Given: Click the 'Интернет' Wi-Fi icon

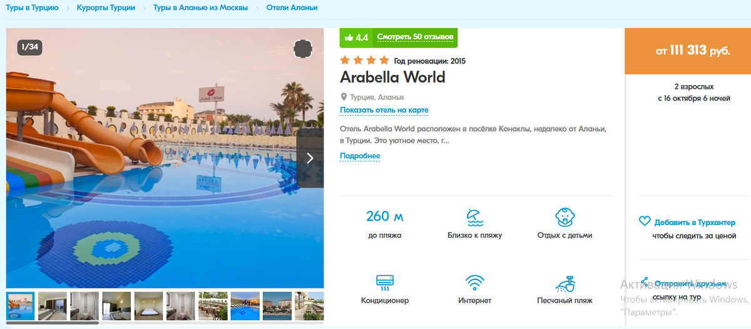Looking at the screenshot, I should 474,283.
